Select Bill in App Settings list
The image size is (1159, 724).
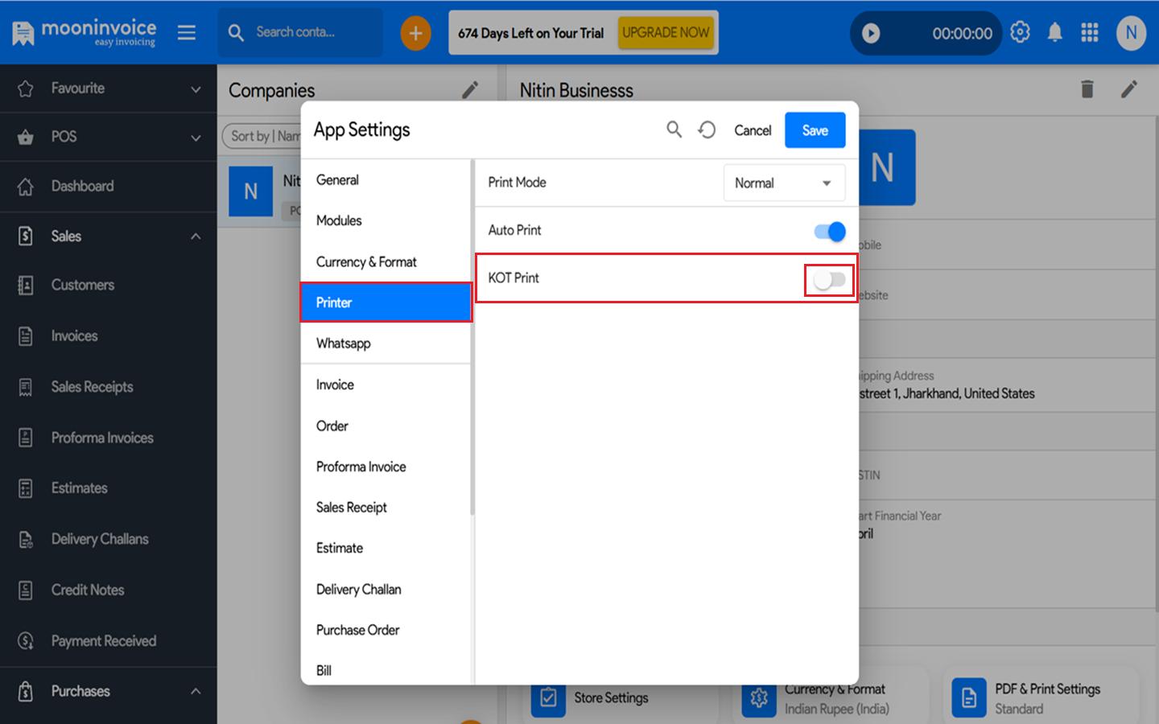coord(386,669)
